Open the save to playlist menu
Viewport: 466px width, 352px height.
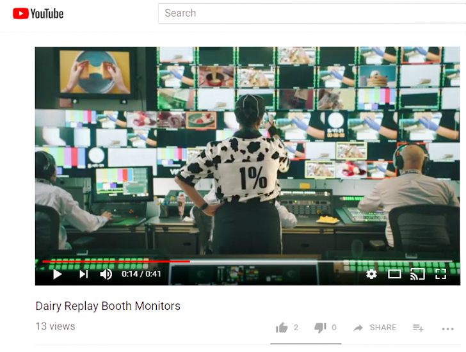pos(418,328)
